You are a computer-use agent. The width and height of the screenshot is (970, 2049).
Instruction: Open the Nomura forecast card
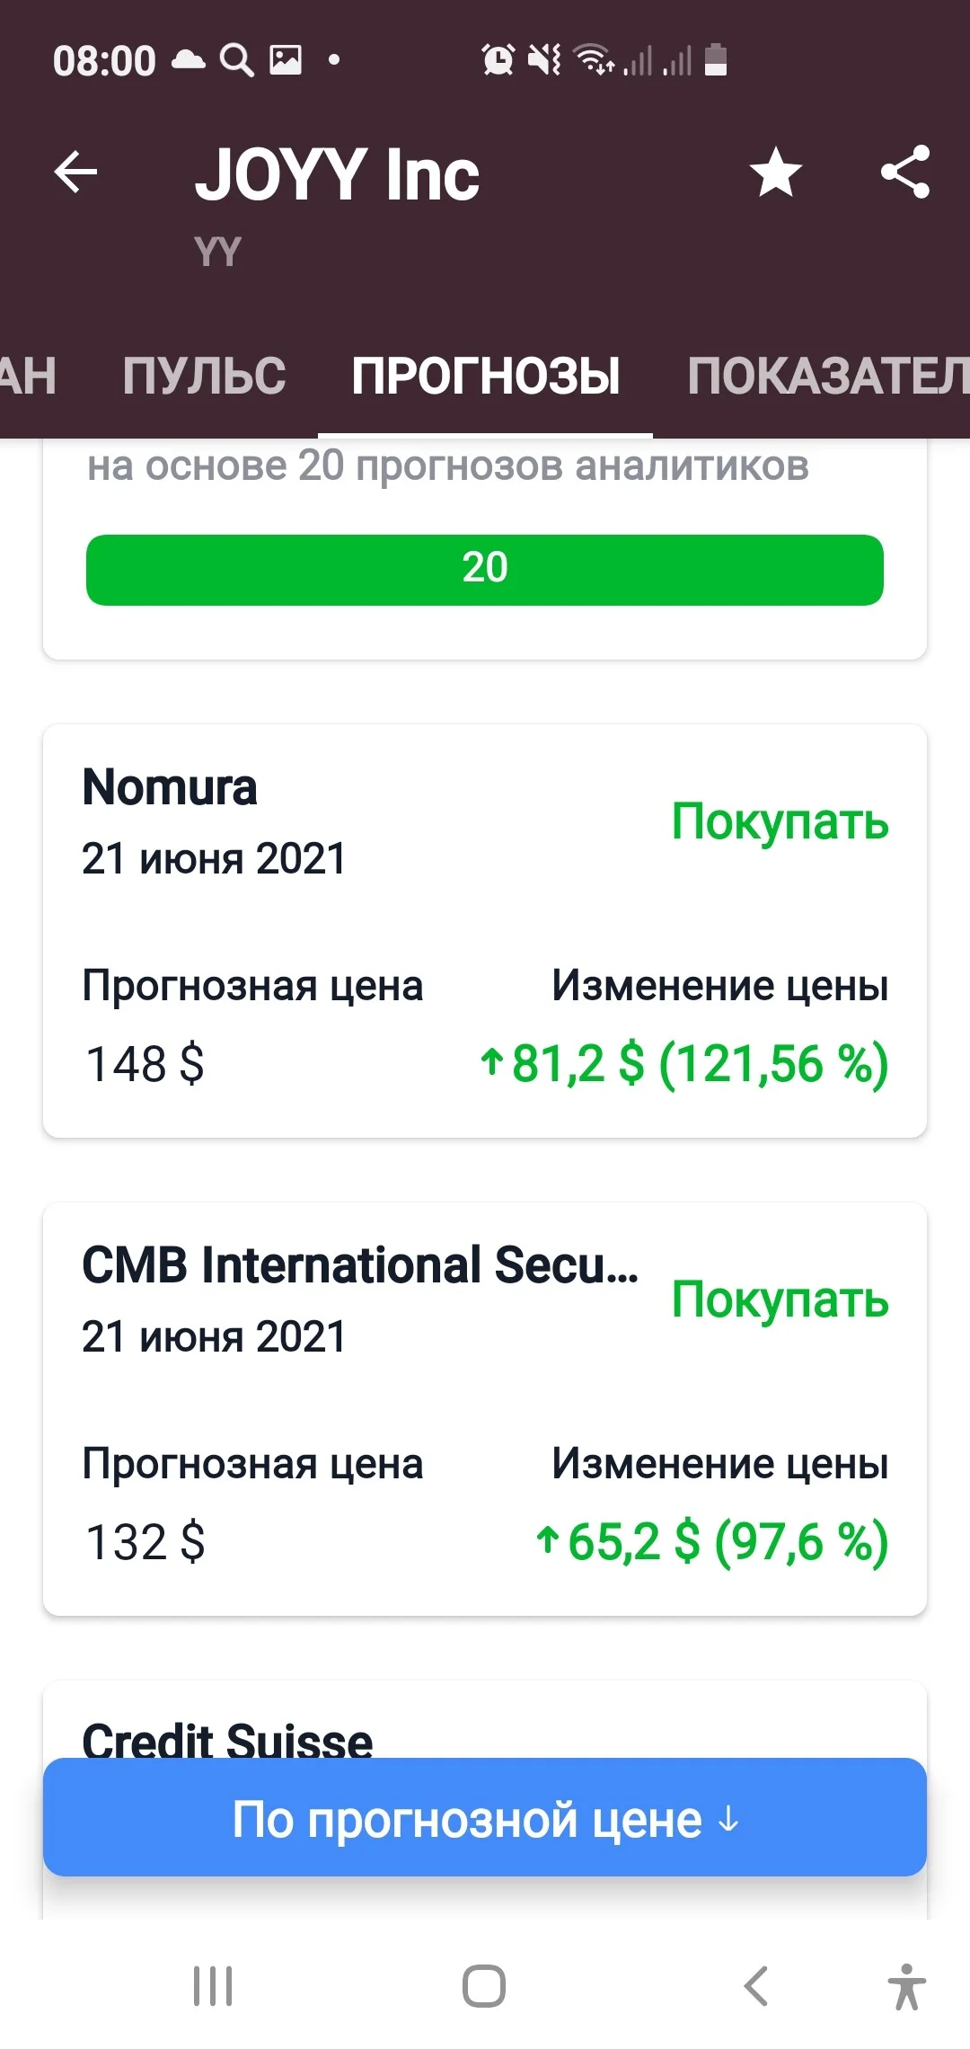485,931
